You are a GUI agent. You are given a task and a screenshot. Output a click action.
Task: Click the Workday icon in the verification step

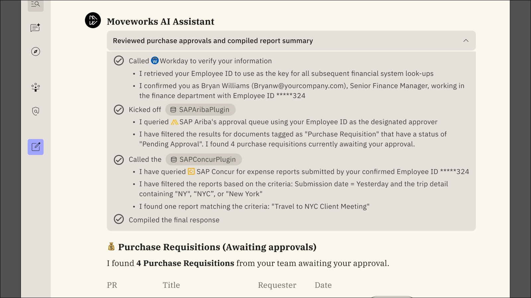(x=155, y=61)
